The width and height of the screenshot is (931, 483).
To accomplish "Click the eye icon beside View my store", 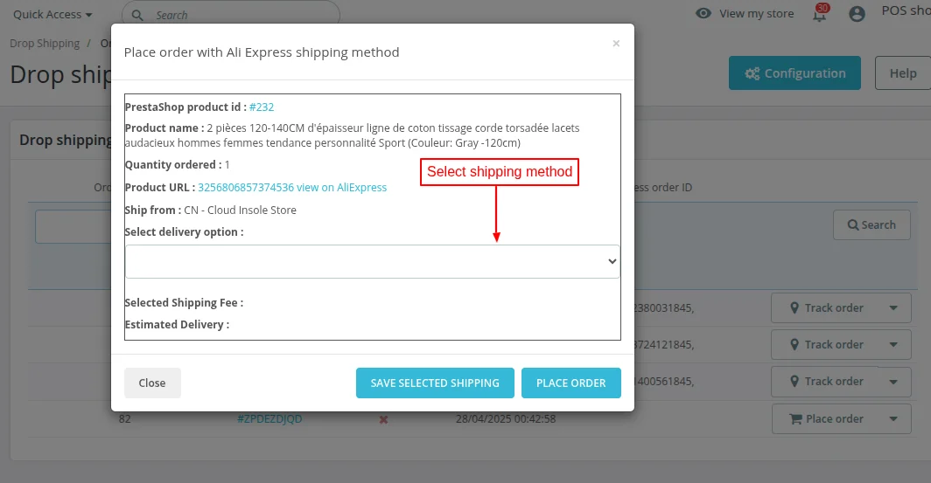I will [x=703, y=14].
